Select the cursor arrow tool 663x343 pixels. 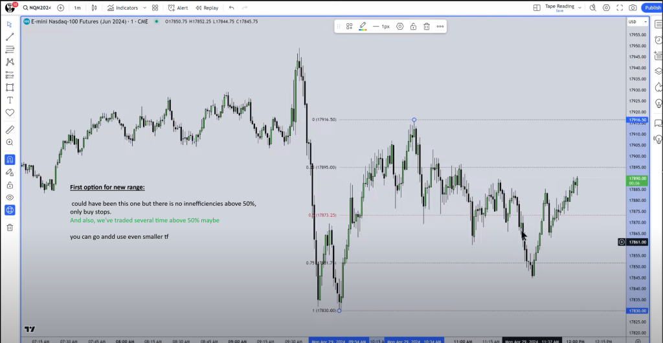[x=10, y=25]
